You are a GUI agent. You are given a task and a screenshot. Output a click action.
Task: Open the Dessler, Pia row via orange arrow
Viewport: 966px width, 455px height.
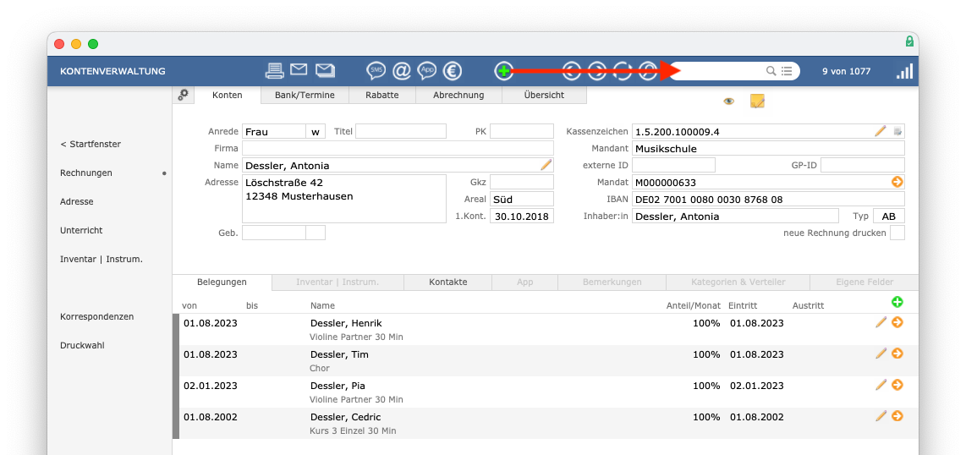pyautogui.click(x=897, y=385)
